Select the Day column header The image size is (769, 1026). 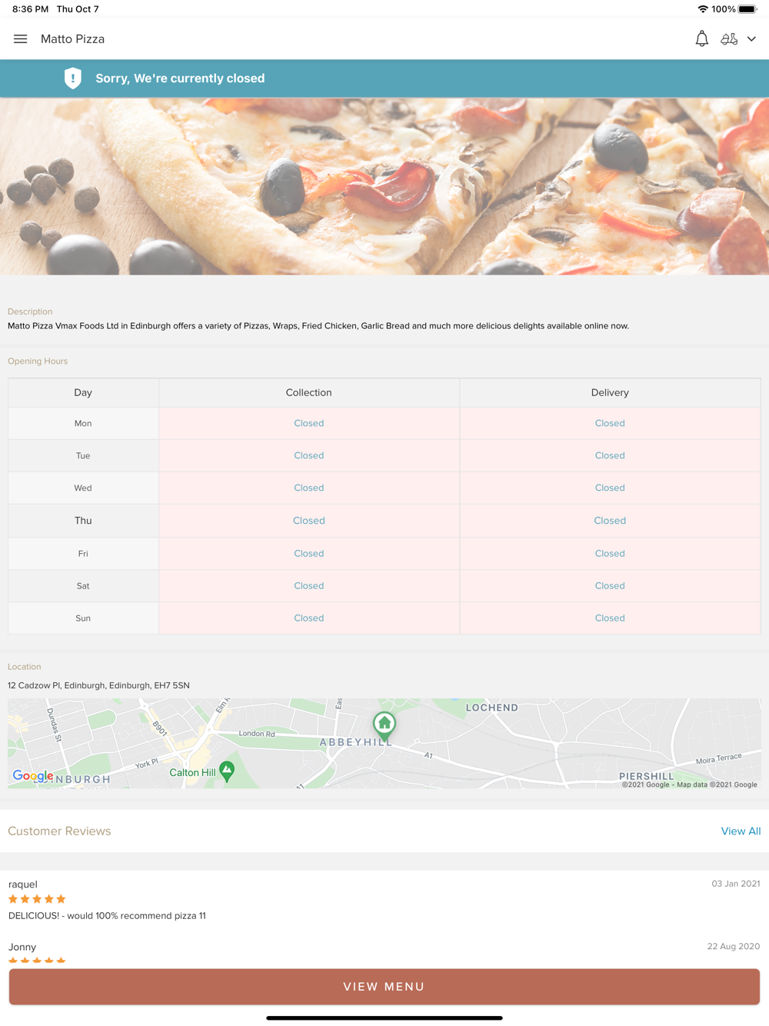[x=83, y=393]
